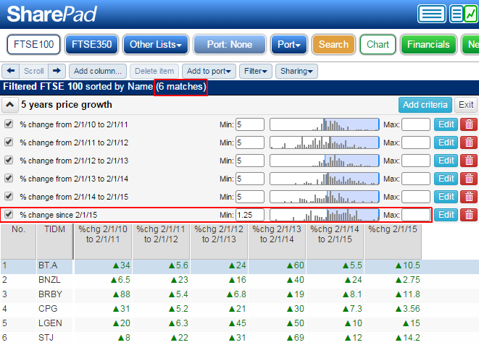This screenshot has width=479, height=345.
Task: Delete the 2/1/13 to 2/1/14 criterion
Action: pos(469,179)
